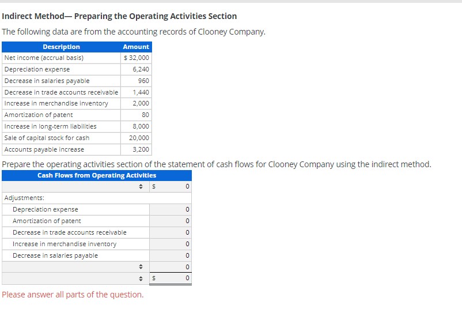
Task: Open the first line-item dropdown under Cash Flows header
Action: (75, 186)
